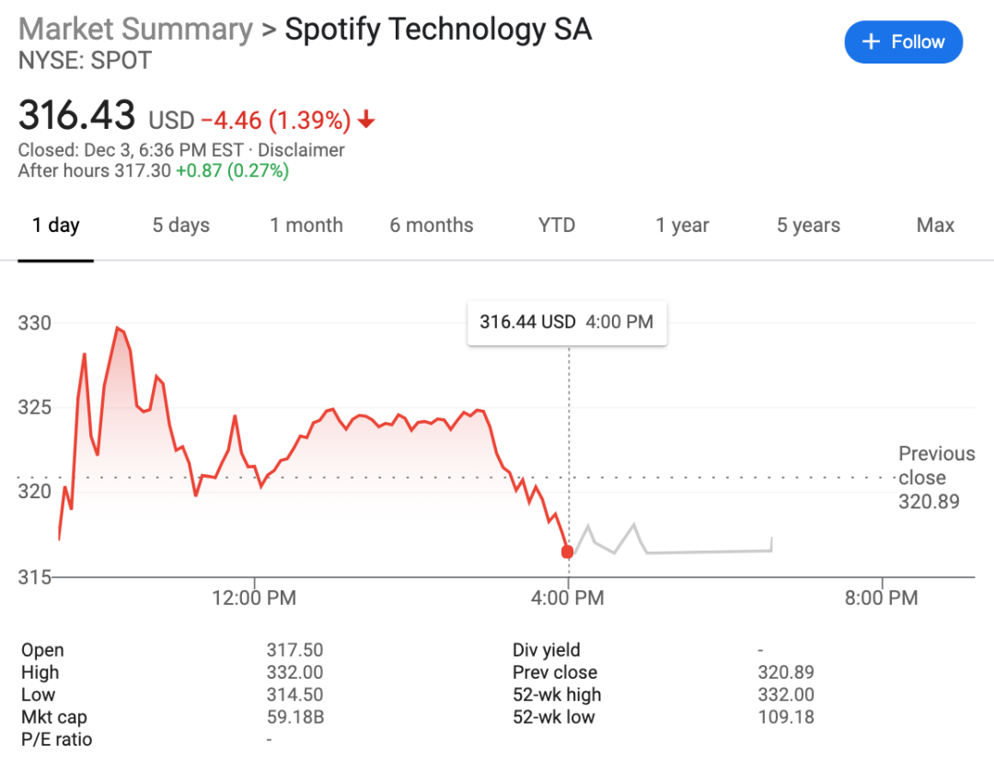The height and width of the screenshot is (768, 994).
Task: Click the chart peak near 330
Action: tap(117, 328)
